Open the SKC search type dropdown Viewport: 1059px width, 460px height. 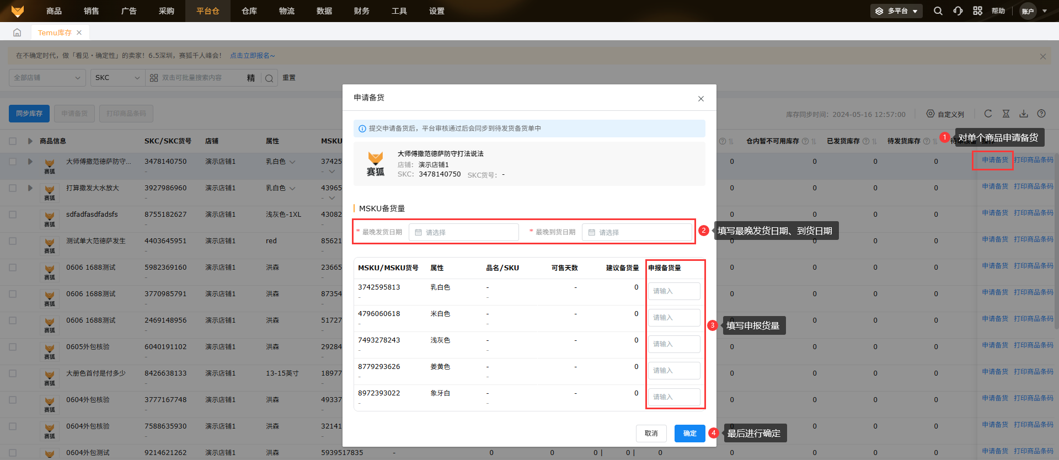[117, 78]
